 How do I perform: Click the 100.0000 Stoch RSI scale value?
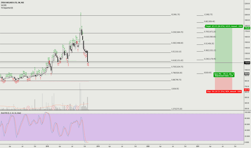click(x=247, y=112)
